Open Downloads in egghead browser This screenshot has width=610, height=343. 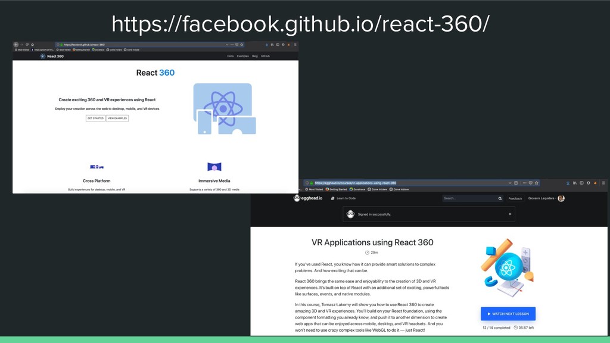pyautogui.click(x=568, y=183)
